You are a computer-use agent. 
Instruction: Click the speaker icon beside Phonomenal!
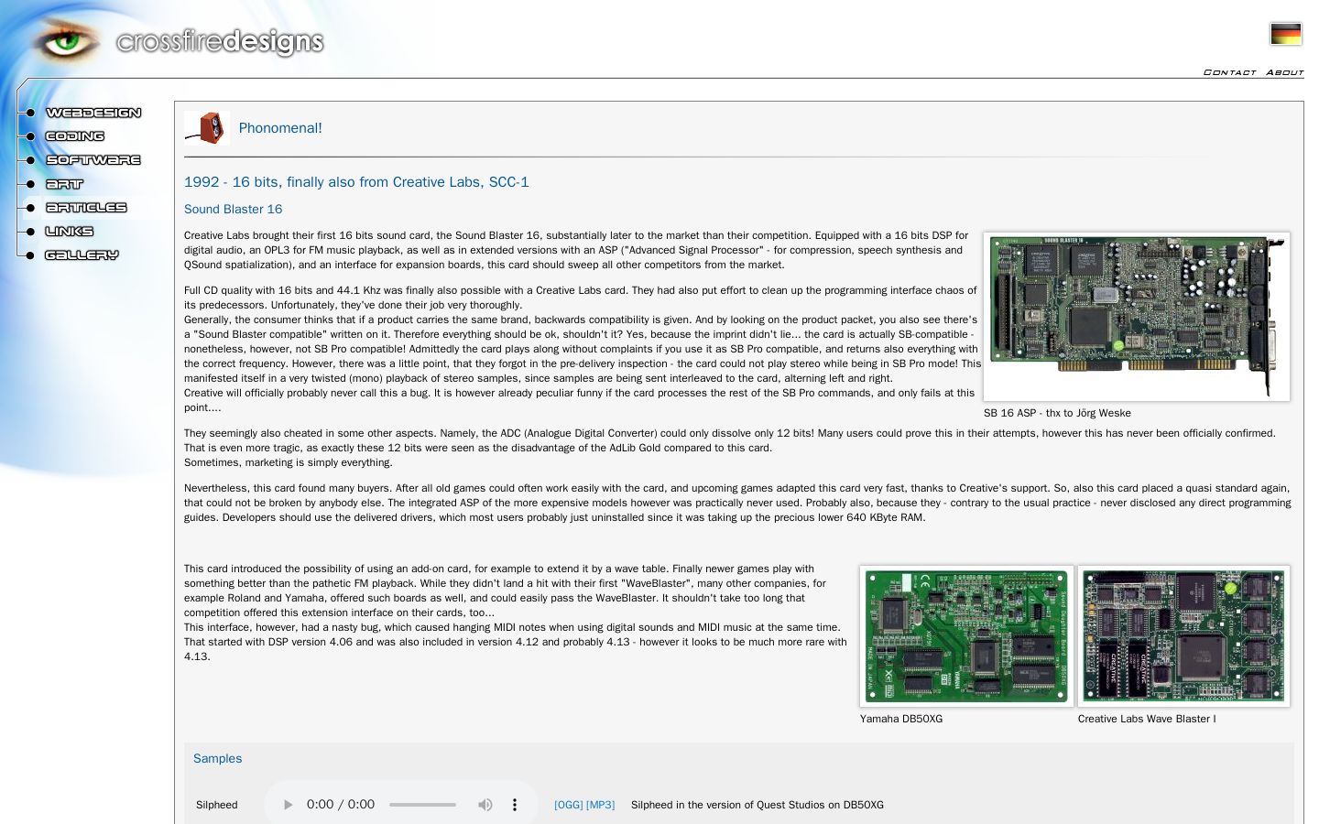[x=207, y=128]
